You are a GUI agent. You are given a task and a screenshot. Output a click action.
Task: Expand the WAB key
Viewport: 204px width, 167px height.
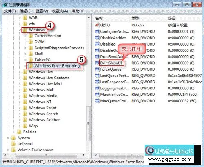click(x=20, y=18)
